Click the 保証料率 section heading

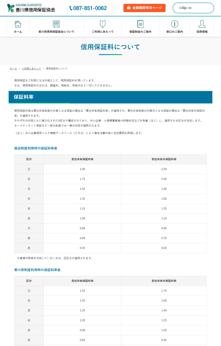tap(24, 97)
